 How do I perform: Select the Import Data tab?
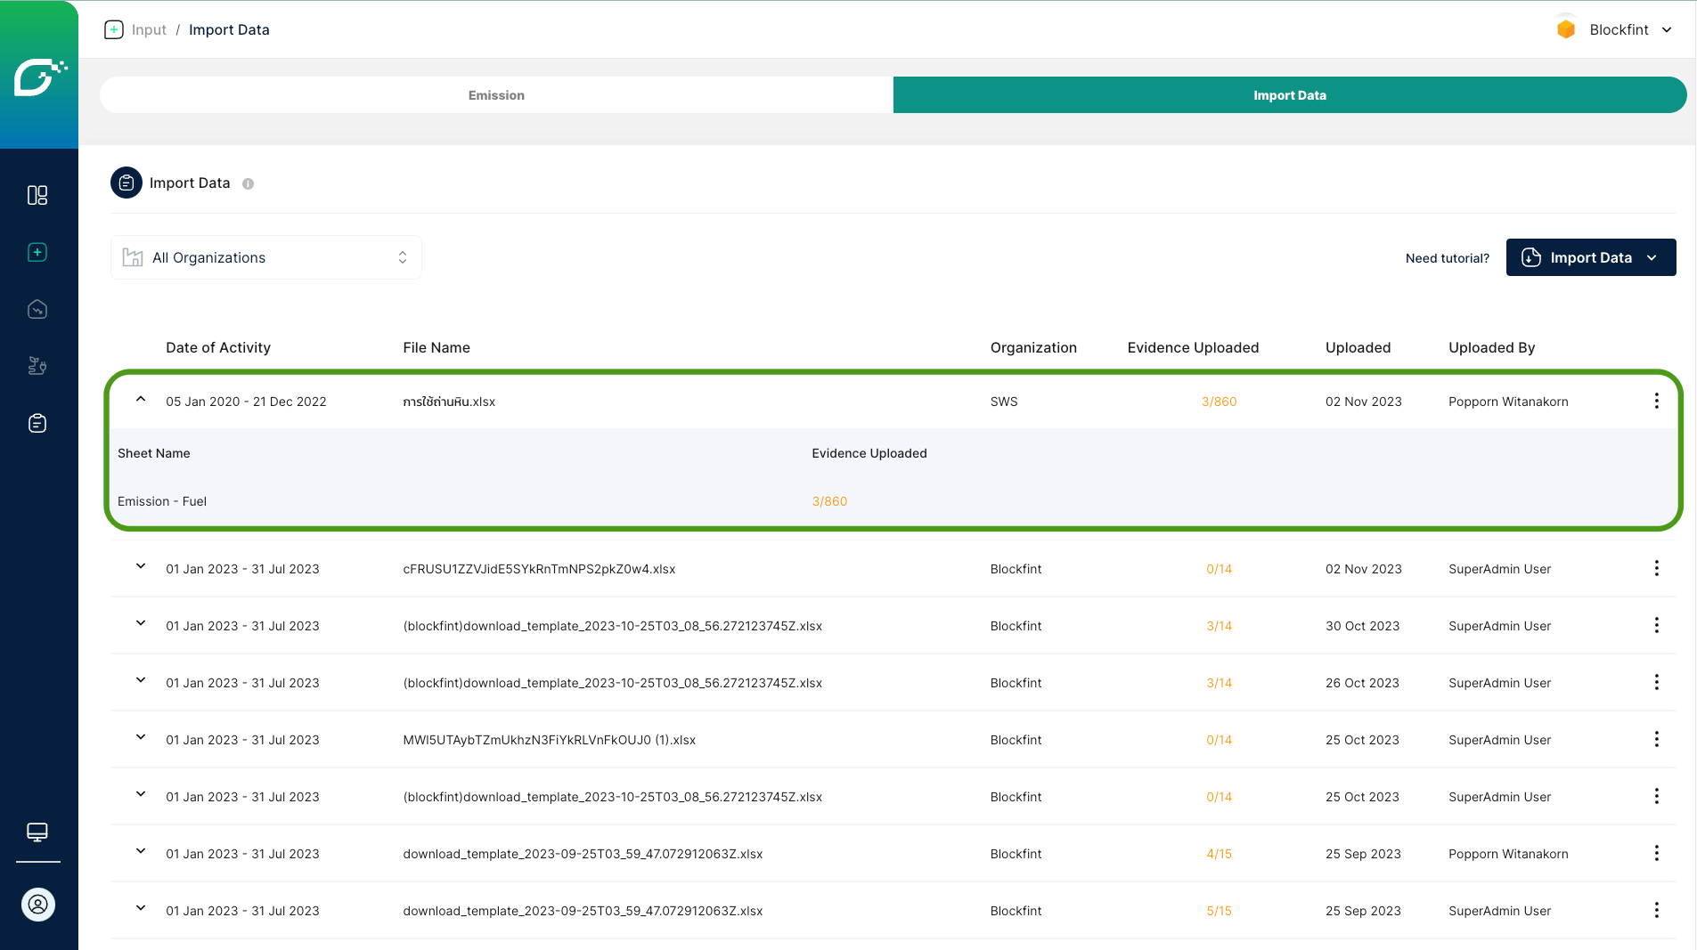[x=1289, y=95]
